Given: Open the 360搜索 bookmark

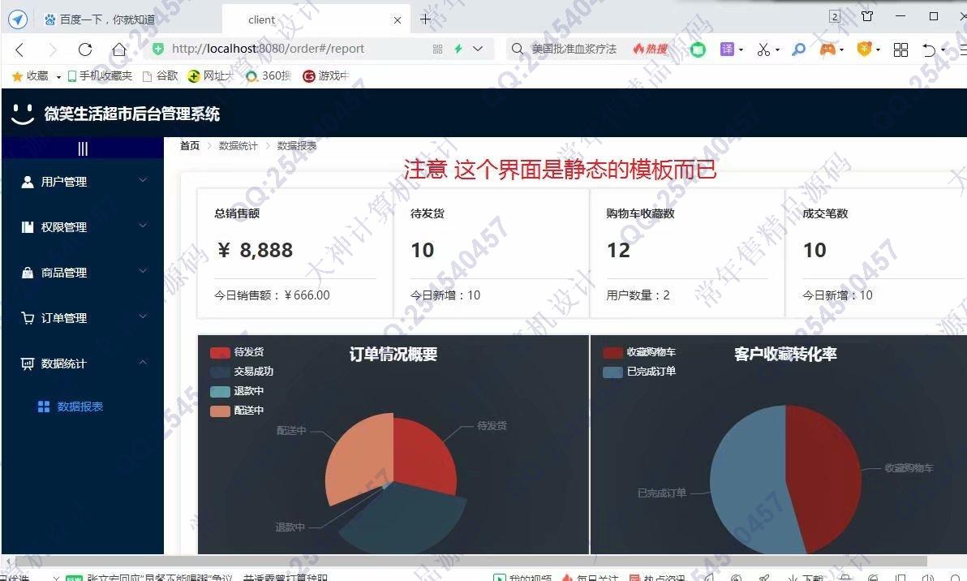Looking at the screenshot, I should click(x=269, y=75).
